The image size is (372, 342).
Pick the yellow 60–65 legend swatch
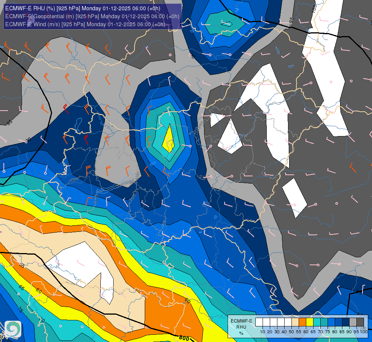pyautogui.click(x=310, y=322)
